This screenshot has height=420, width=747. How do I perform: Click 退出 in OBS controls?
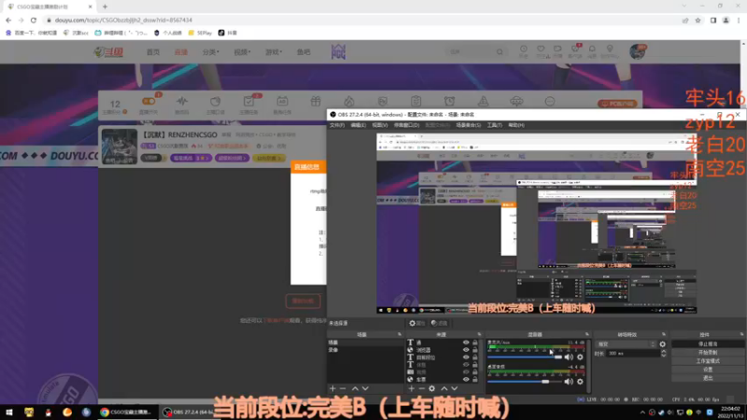708,378
